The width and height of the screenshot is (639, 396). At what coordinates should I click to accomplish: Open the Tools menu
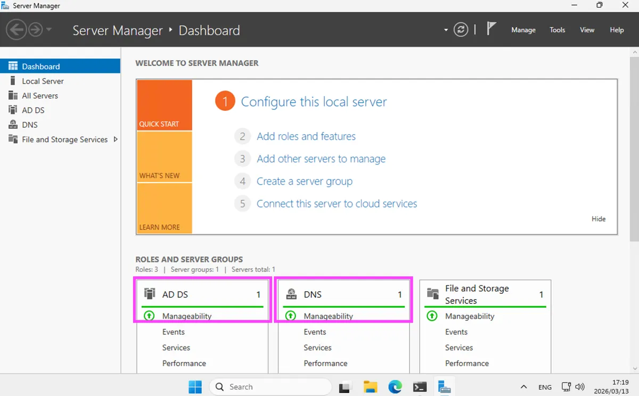(557, 30)
